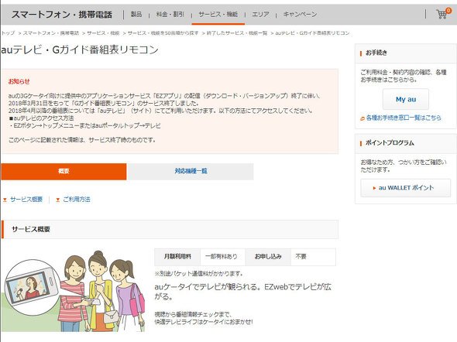This screenshot has height=342, width=457.
Task: Click the au WALLET ポイント button
Action: (x=405, y=188)
